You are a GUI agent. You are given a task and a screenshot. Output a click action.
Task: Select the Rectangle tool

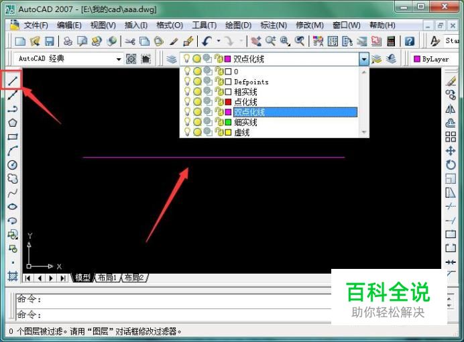coord(13,137)
